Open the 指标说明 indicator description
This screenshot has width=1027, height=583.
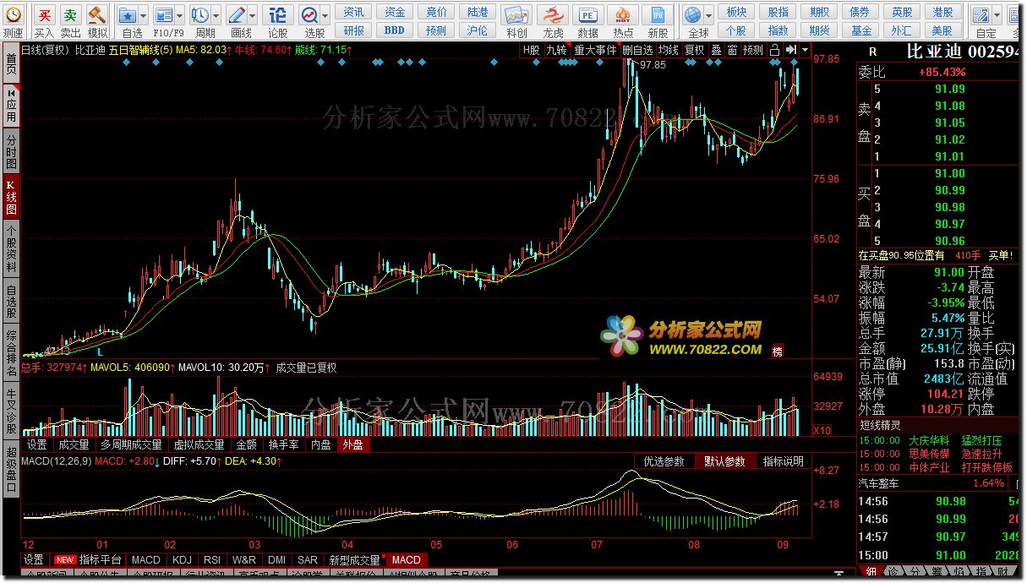click(784, 461)
